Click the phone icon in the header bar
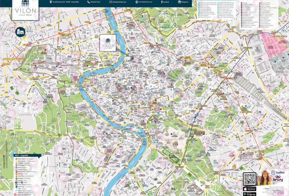The image size is (289, 196). (89, 2)
